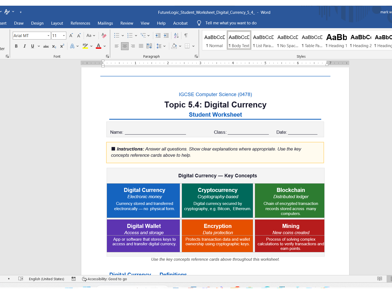Screen dimensions: 392x294
Task: Toggle italic formatting
Action: click(25, 46)
